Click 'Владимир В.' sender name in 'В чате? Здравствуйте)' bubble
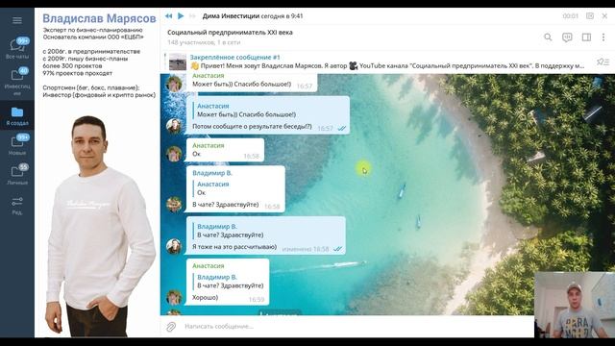The image size is (615, 346). pyautogui.click(x=212, y=173)
